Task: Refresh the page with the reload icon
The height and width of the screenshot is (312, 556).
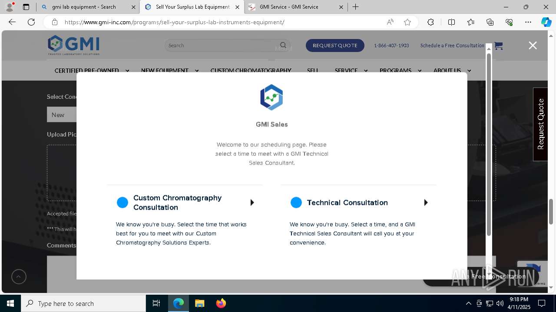Action: tap(31, 22)
